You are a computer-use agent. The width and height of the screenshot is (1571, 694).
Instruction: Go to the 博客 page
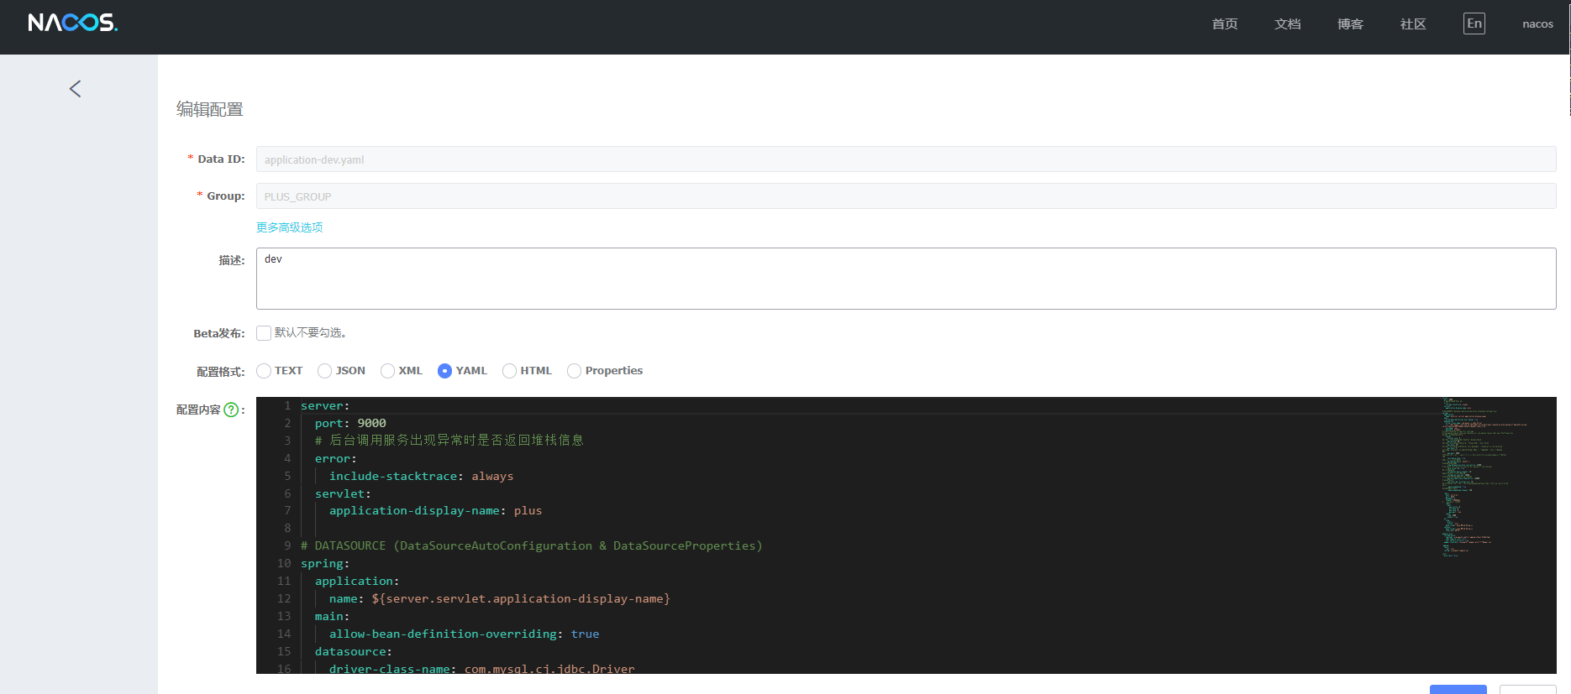[x=1350, y=23]
